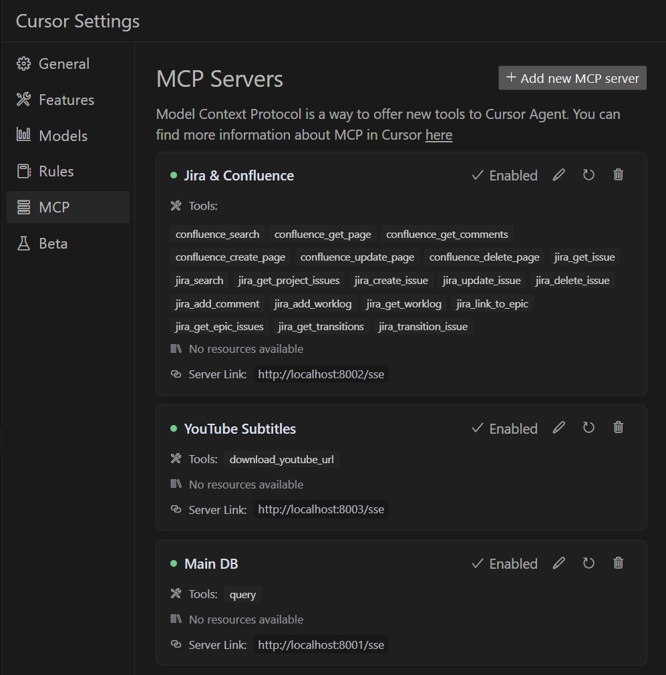This screenshot has height=675, width=666.
Task: Click the jira_create_issue tool tag
Action: 391,281
